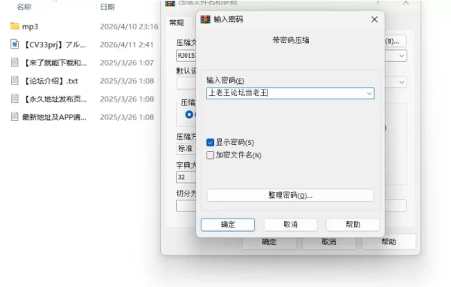Viewport: 451px width, 287px height.
Task: Switch to the 常规 tab
Action: [x=177, y=23]
